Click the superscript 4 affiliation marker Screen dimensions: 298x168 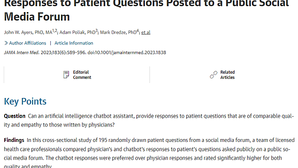(x=138, y=30)
